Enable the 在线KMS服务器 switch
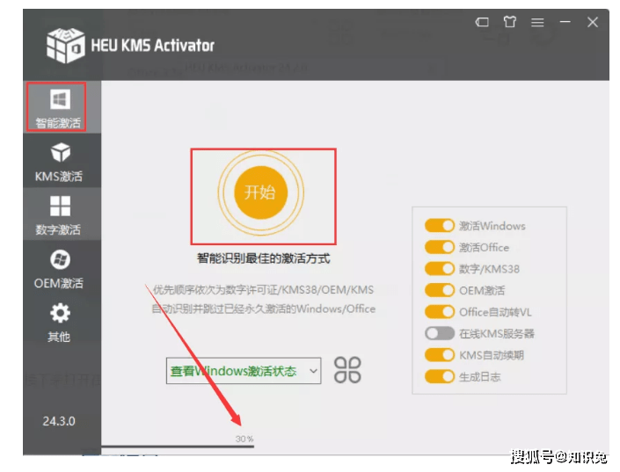620x472 pixels. pyautogui.click(x=440, y=333)
